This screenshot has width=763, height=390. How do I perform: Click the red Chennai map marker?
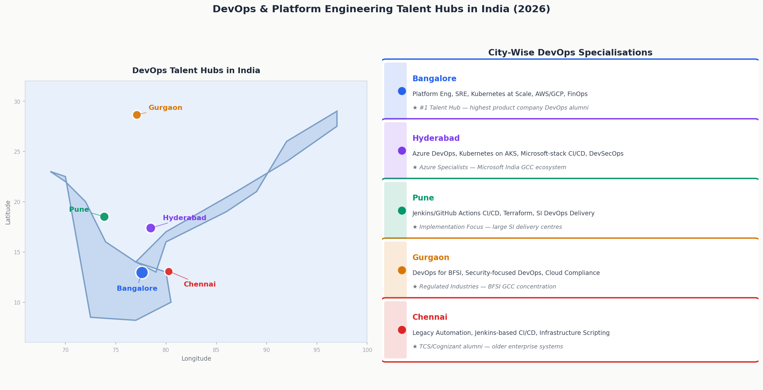point(169,271)
